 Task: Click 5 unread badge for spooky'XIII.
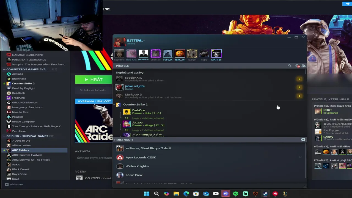(x=299, y=79)
